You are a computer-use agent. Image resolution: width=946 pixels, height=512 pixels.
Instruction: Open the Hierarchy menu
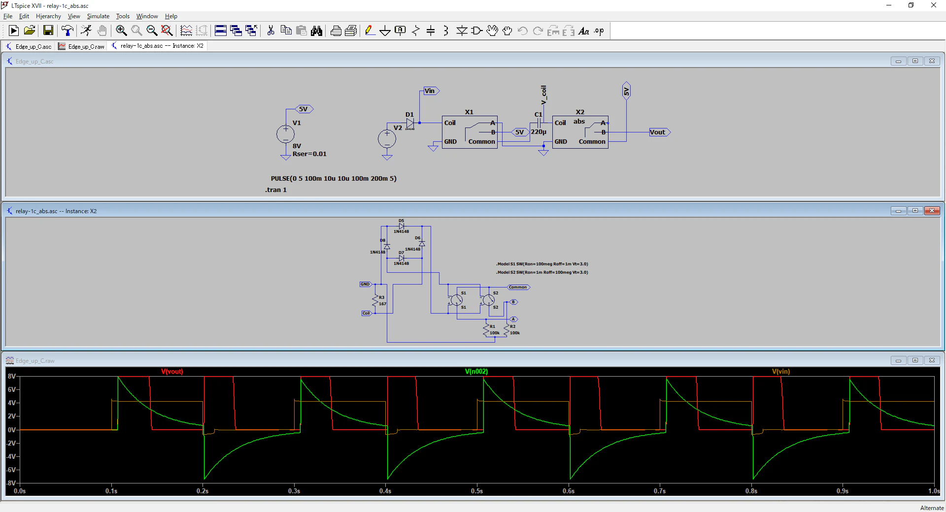(x=48, y=16)
